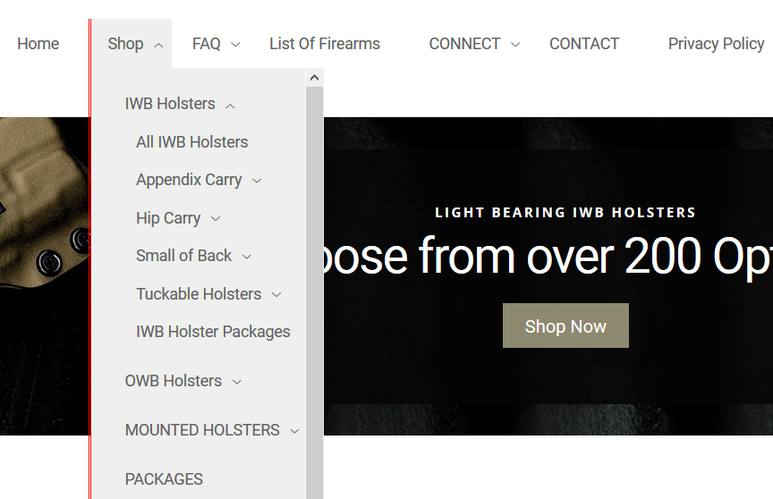This screenshot has height=499, width=773.
Task: Open the Home page link
Action: [x=38, y=44]
